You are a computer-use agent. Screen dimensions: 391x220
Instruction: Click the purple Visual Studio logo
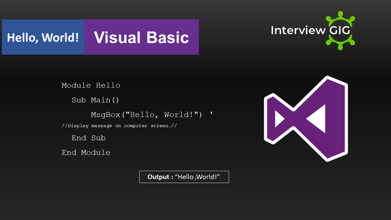(305, 118)
